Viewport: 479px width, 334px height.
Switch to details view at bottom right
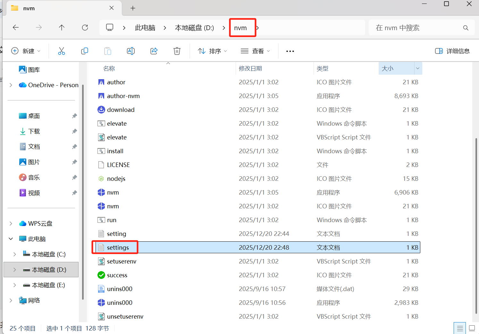460,328
